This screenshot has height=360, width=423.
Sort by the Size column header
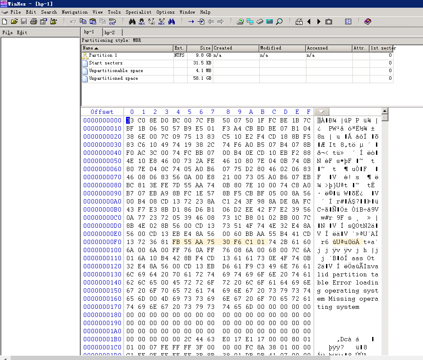(200, 48)
